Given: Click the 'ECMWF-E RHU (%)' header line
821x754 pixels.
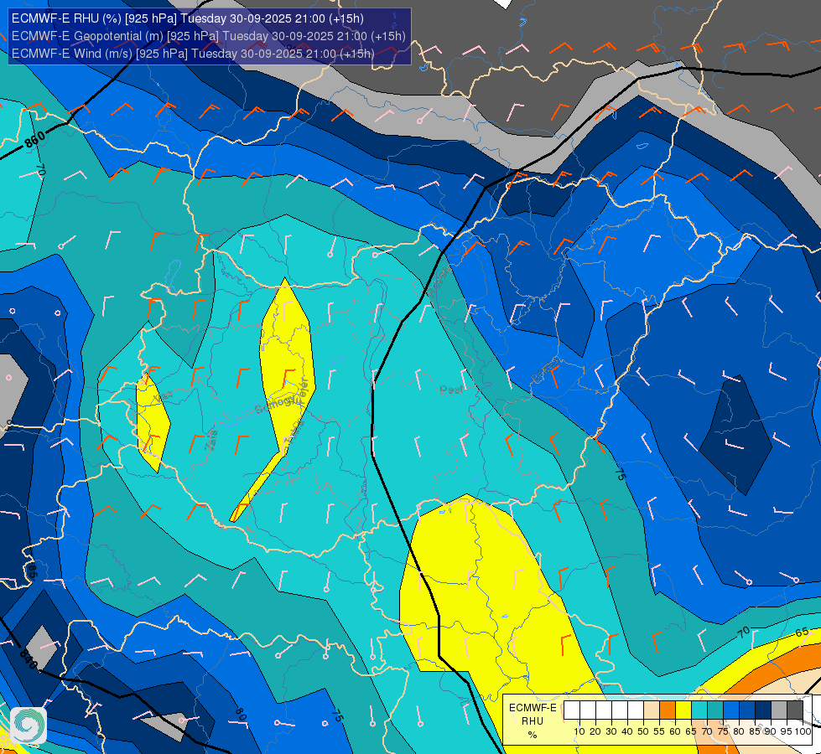Looking at the screenshot, I should point(188,18).
